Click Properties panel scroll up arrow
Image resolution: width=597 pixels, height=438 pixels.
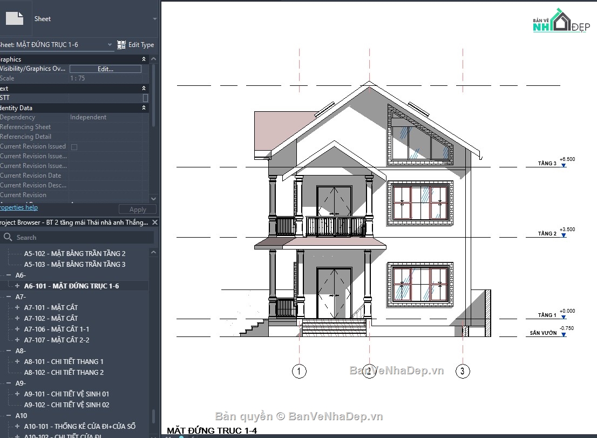(153, 59)
